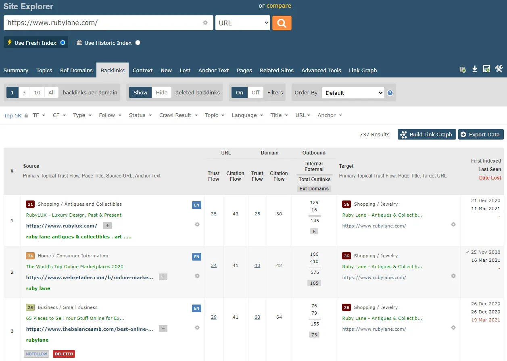507x361 pixels.
Task: Click the create report icon with green plus
Action: click(x=487, y=69)
